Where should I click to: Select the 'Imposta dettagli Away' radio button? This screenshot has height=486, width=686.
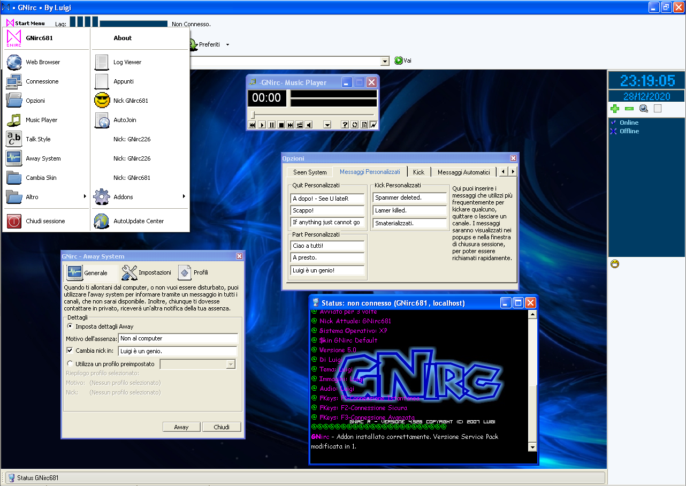[x=70, y=326]
